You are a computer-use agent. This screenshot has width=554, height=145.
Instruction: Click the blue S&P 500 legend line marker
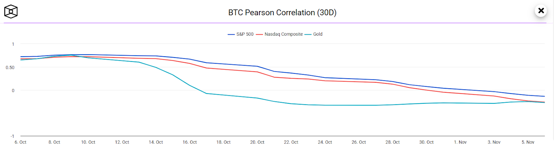(x=231, y=34)
